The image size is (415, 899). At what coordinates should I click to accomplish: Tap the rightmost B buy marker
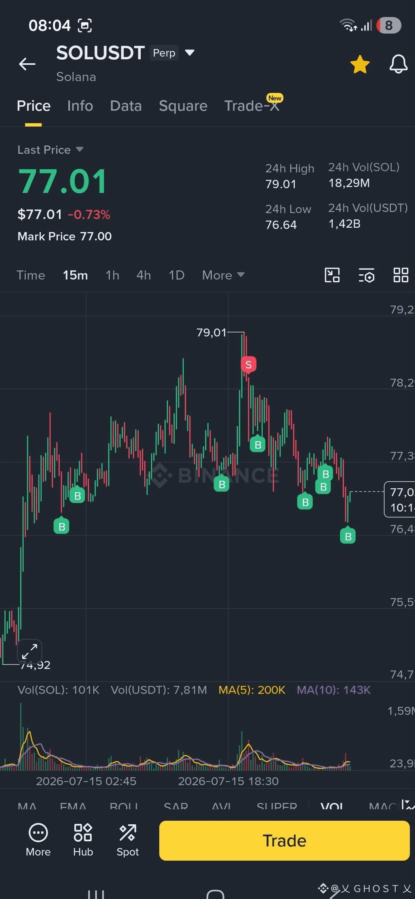[x=348, y=536]
